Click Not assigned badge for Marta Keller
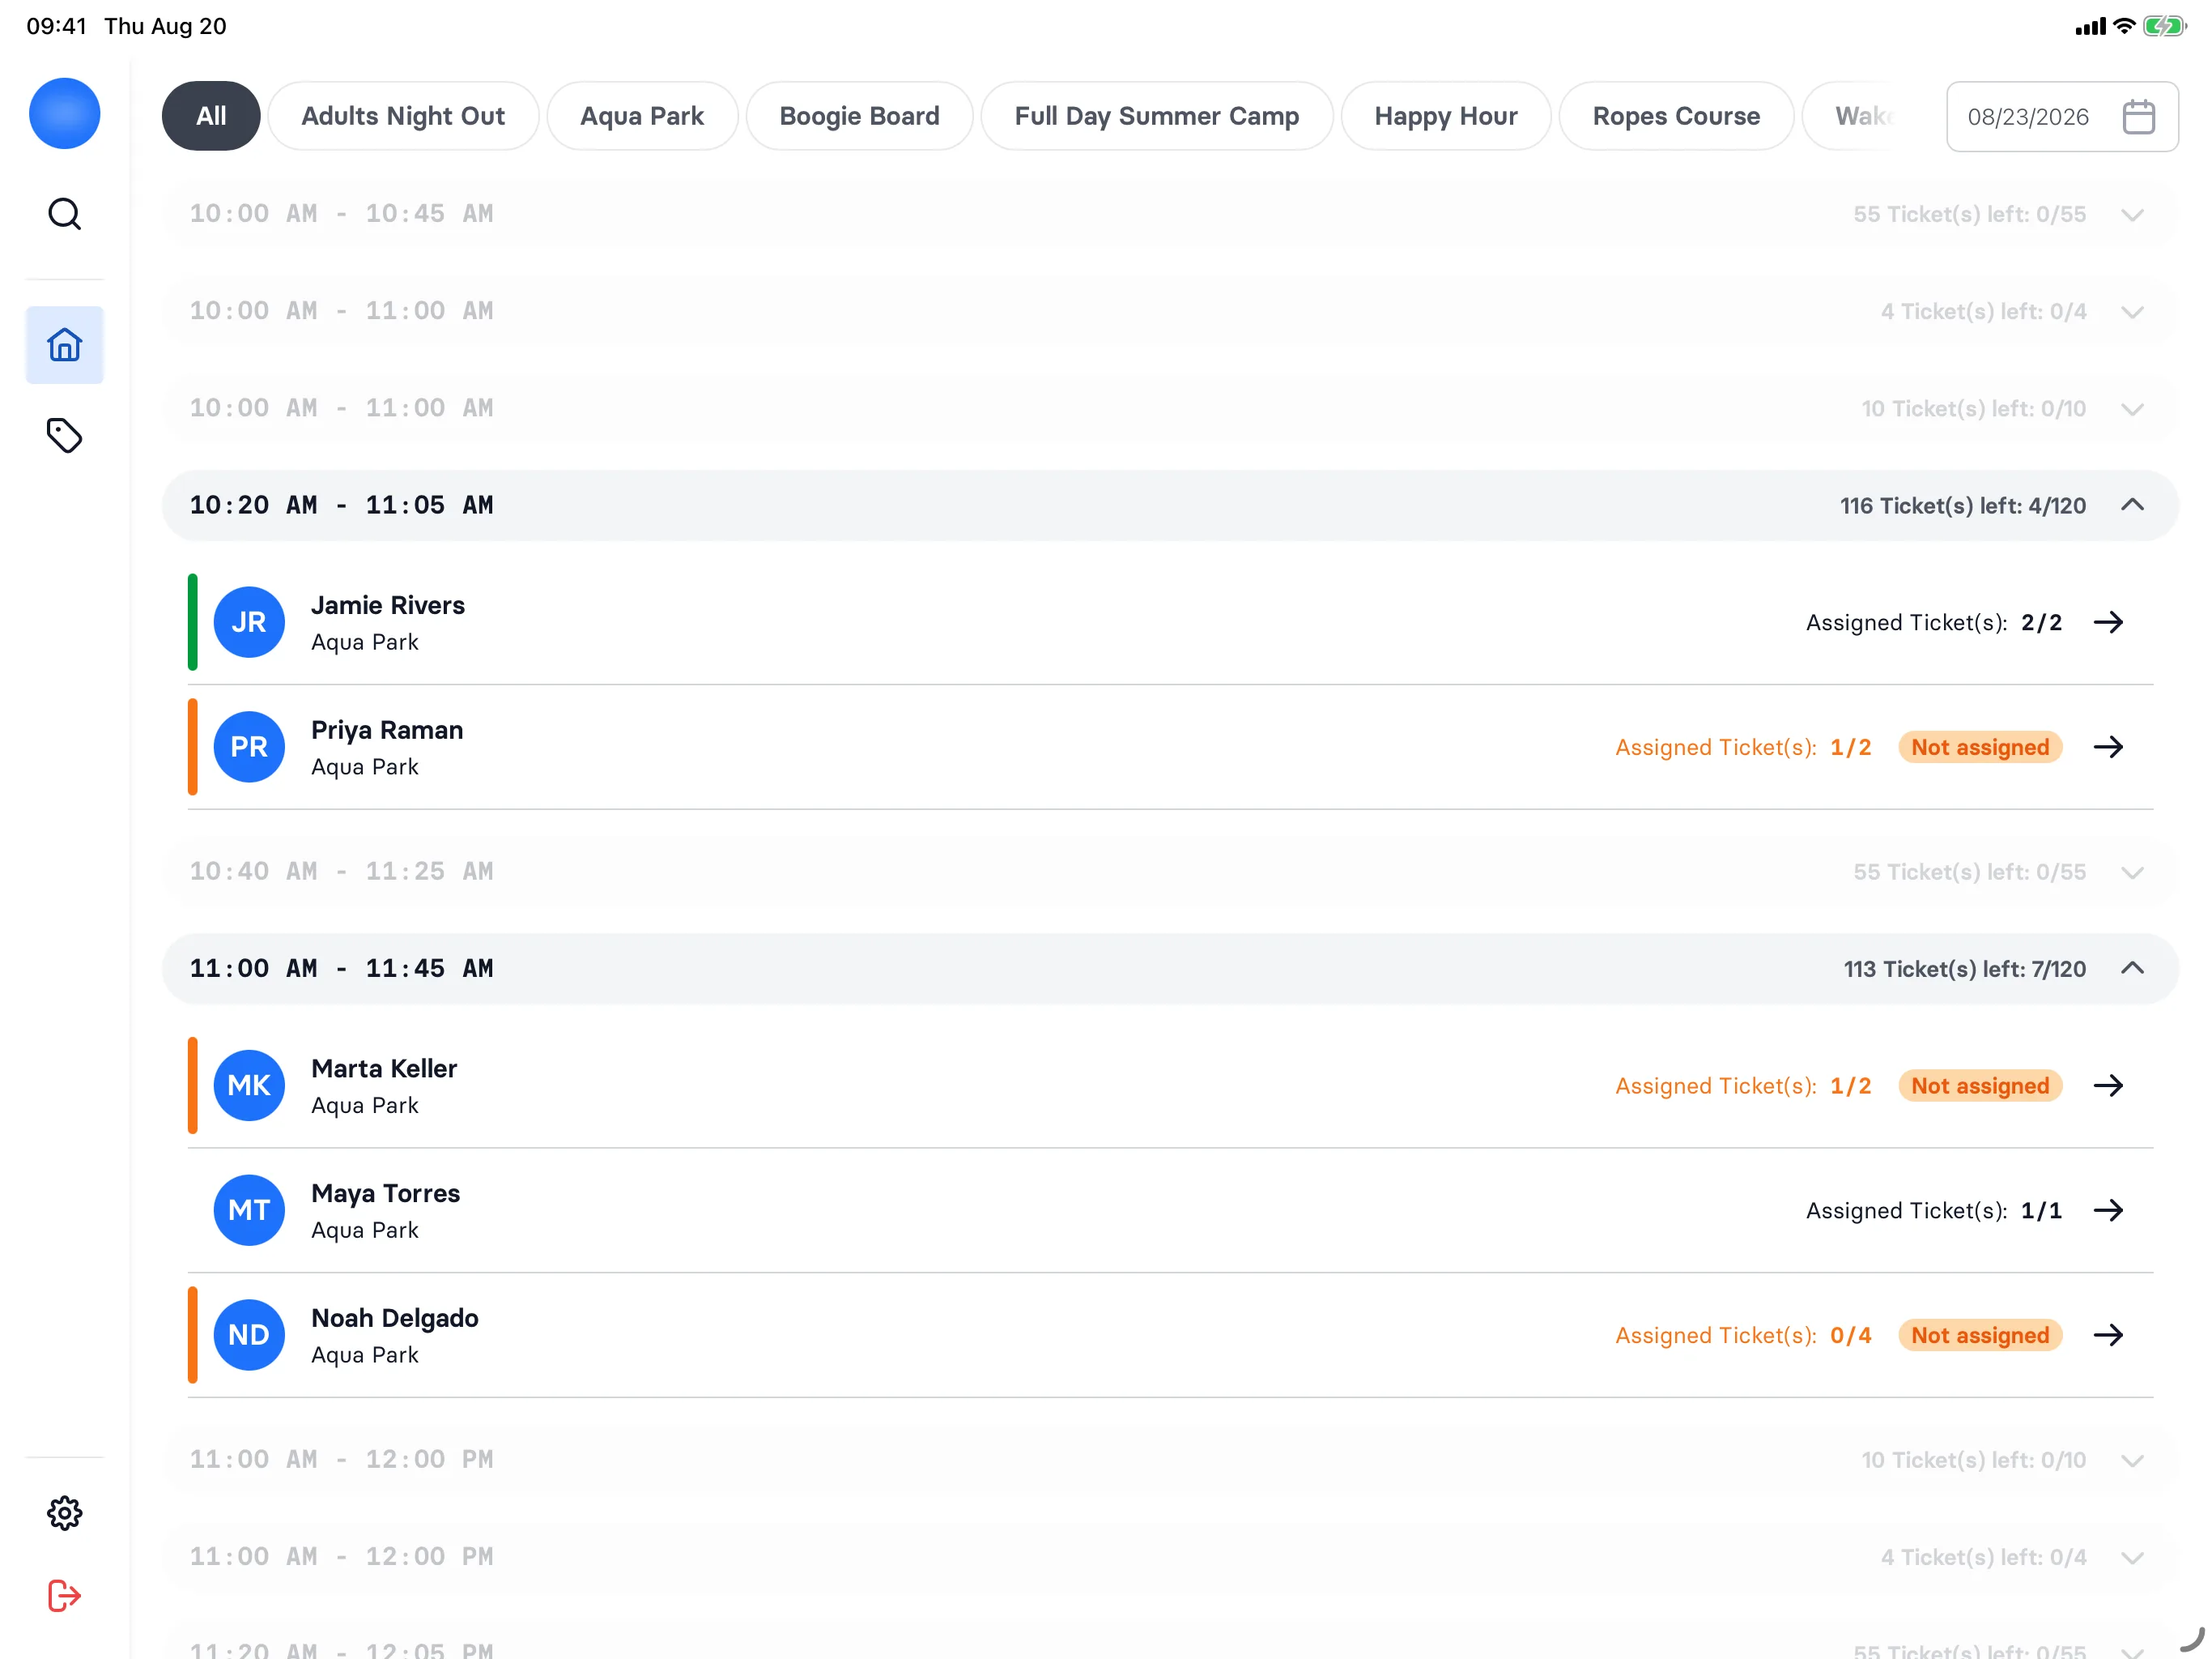Viewport: 2212px width, 1659px height. click(x=1980, y=1086)
